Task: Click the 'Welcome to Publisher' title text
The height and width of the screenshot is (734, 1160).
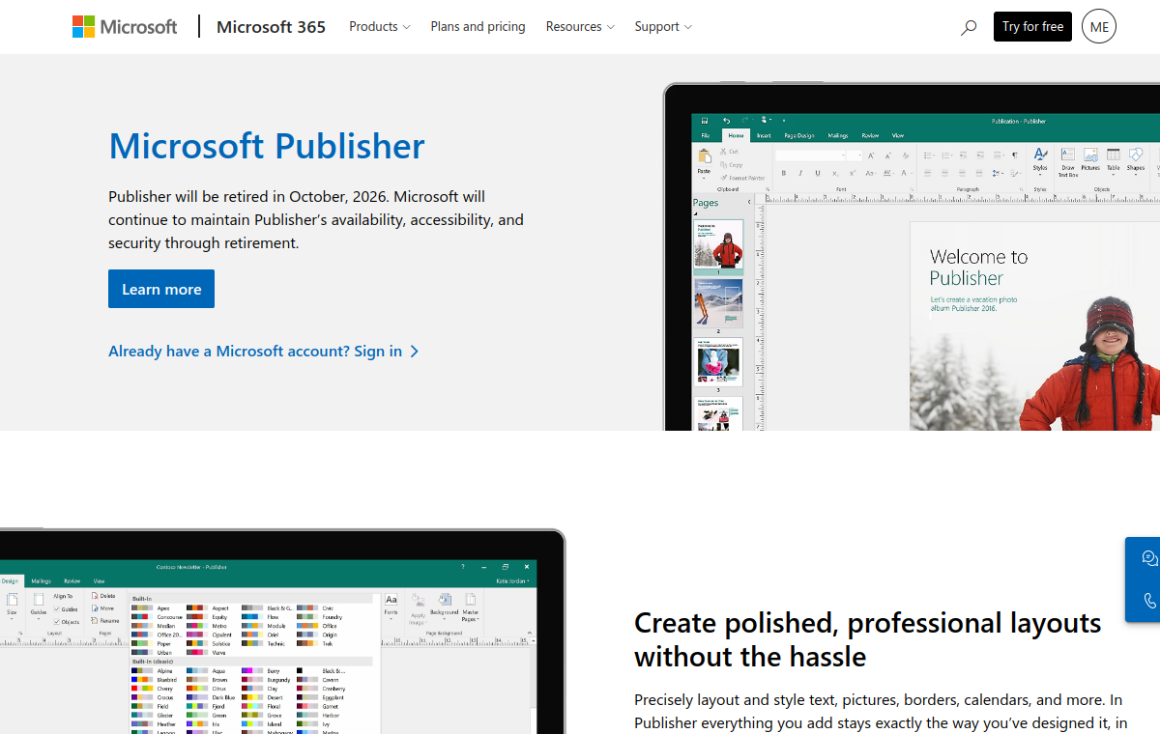Action: (x=978, y=268)
